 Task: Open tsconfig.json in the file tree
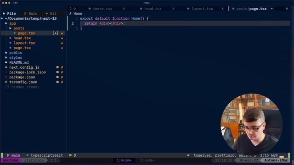pyautogui.click(x=23, y=82)
